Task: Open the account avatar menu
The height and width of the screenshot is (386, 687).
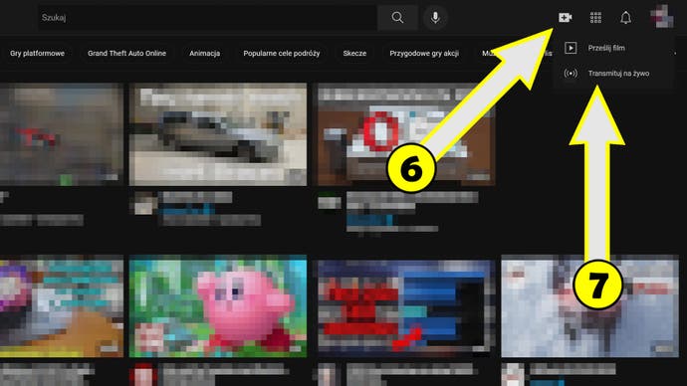Action: click(x=661, y=17)
